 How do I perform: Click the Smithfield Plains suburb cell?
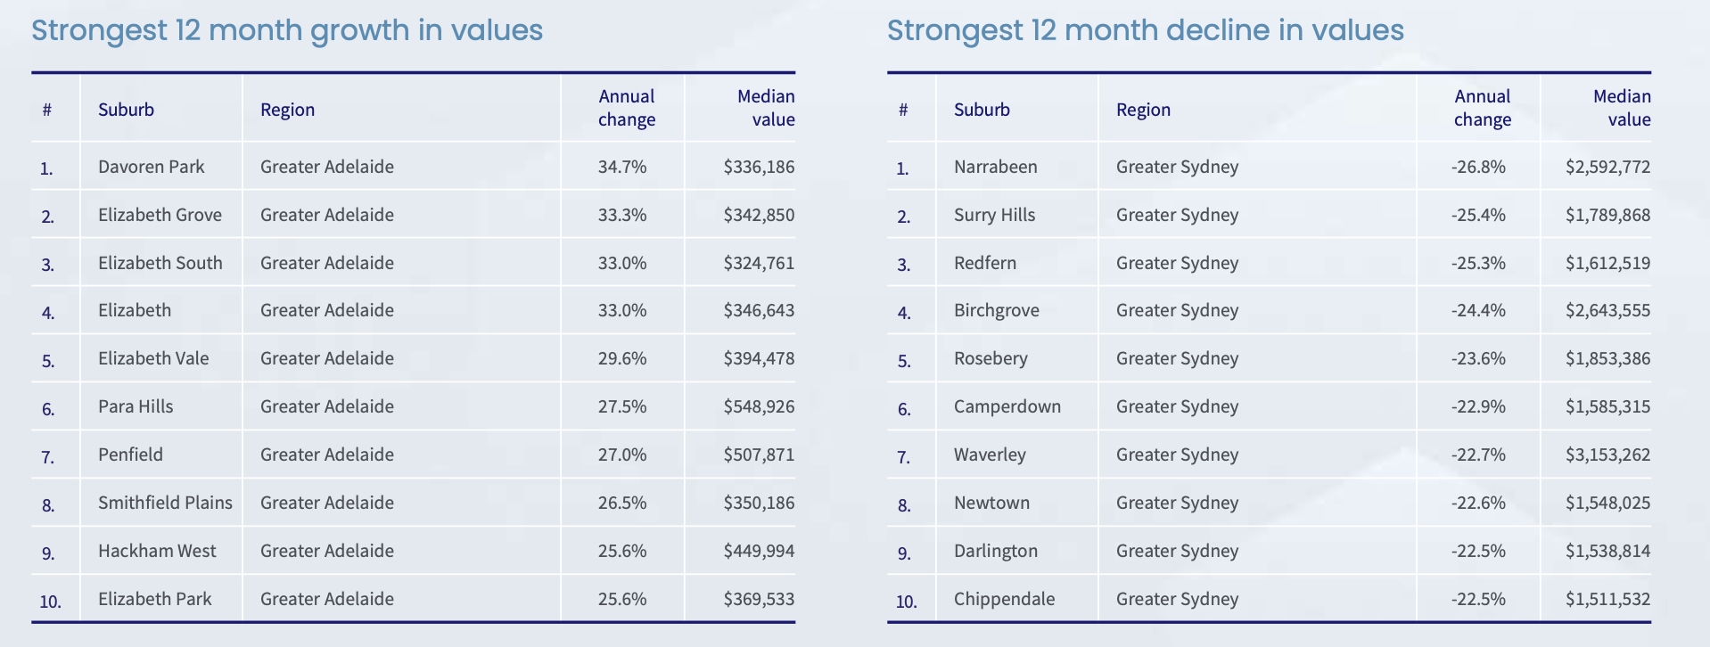coord(165,503)
